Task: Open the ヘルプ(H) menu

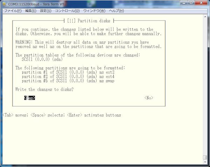Action: coord(117,11)
